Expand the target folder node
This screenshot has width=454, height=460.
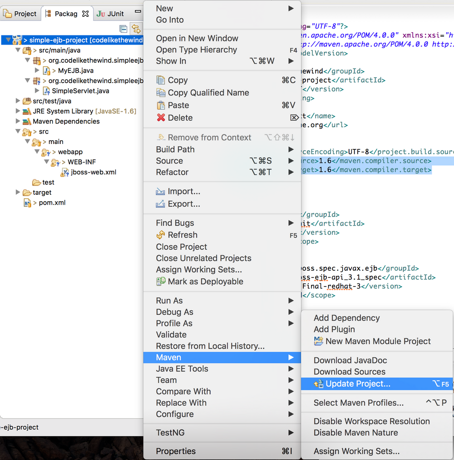tap(18, 192)
